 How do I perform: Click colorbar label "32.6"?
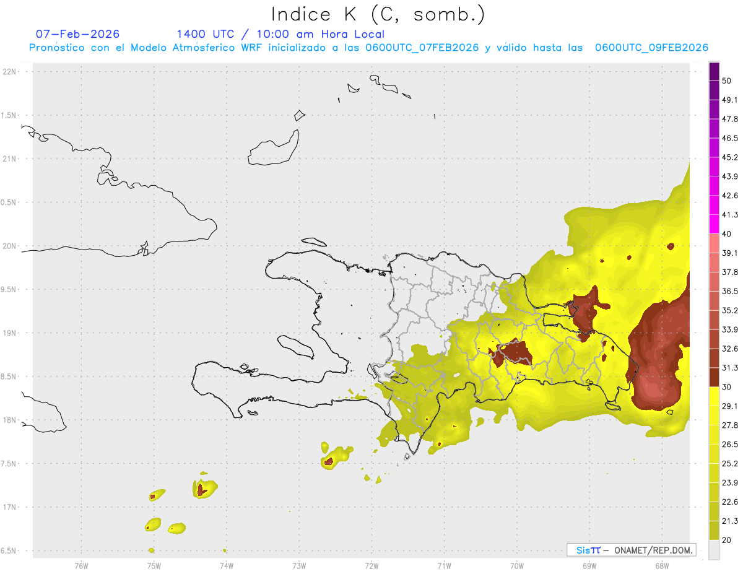point(730,349)
